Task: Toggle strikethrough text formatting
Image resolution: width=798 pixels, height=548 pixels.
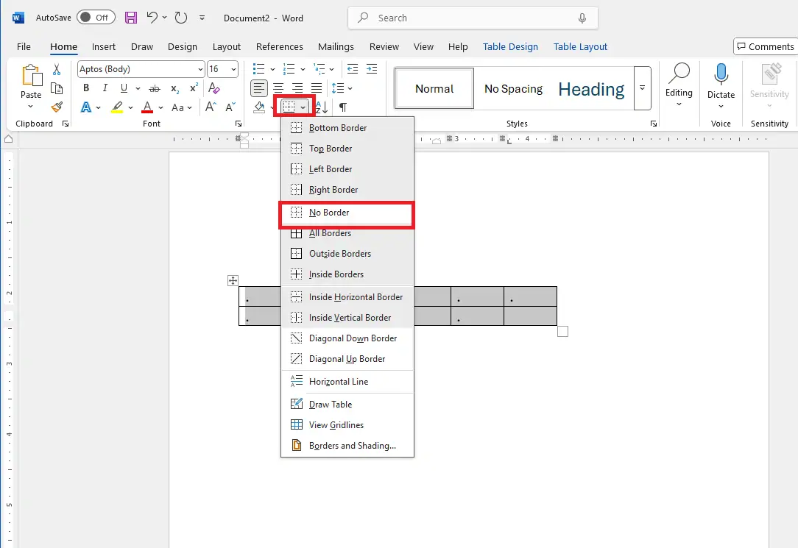Action: click(x=158, y=88)
